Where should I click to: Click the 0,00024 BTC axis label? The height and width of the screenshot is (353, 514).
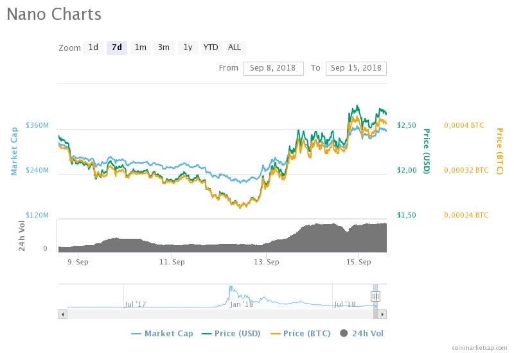466,215
